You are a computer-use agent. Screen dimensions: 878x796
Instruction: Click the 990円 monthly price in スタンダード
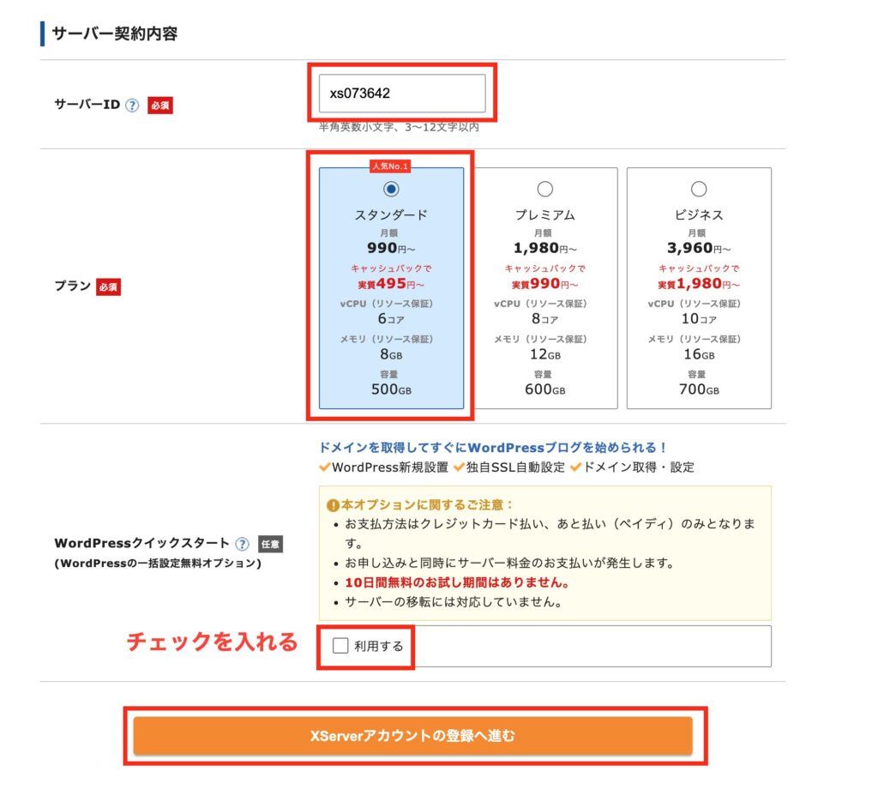[391, 248]
